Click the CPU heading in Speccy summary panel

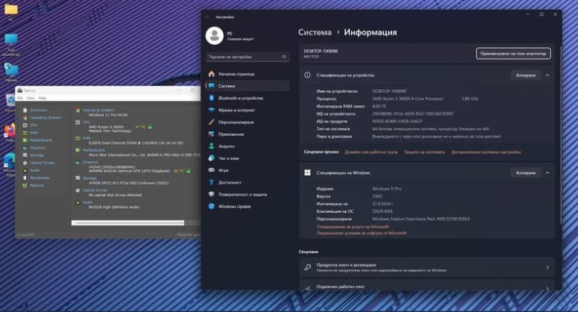point(87,122)
